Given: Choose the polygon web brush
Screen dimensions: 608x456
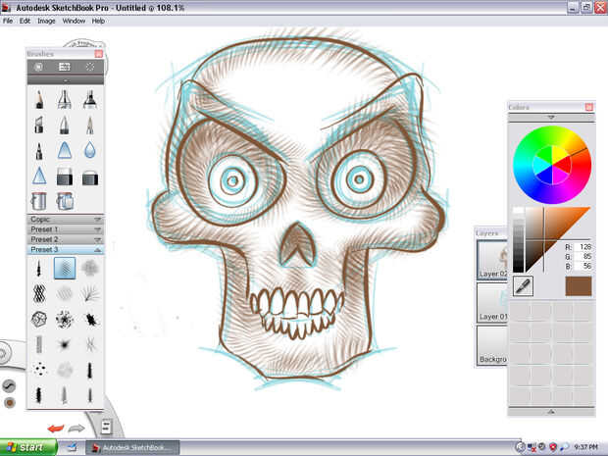Looking at the screenshot, I should click(x=39, y=319).
